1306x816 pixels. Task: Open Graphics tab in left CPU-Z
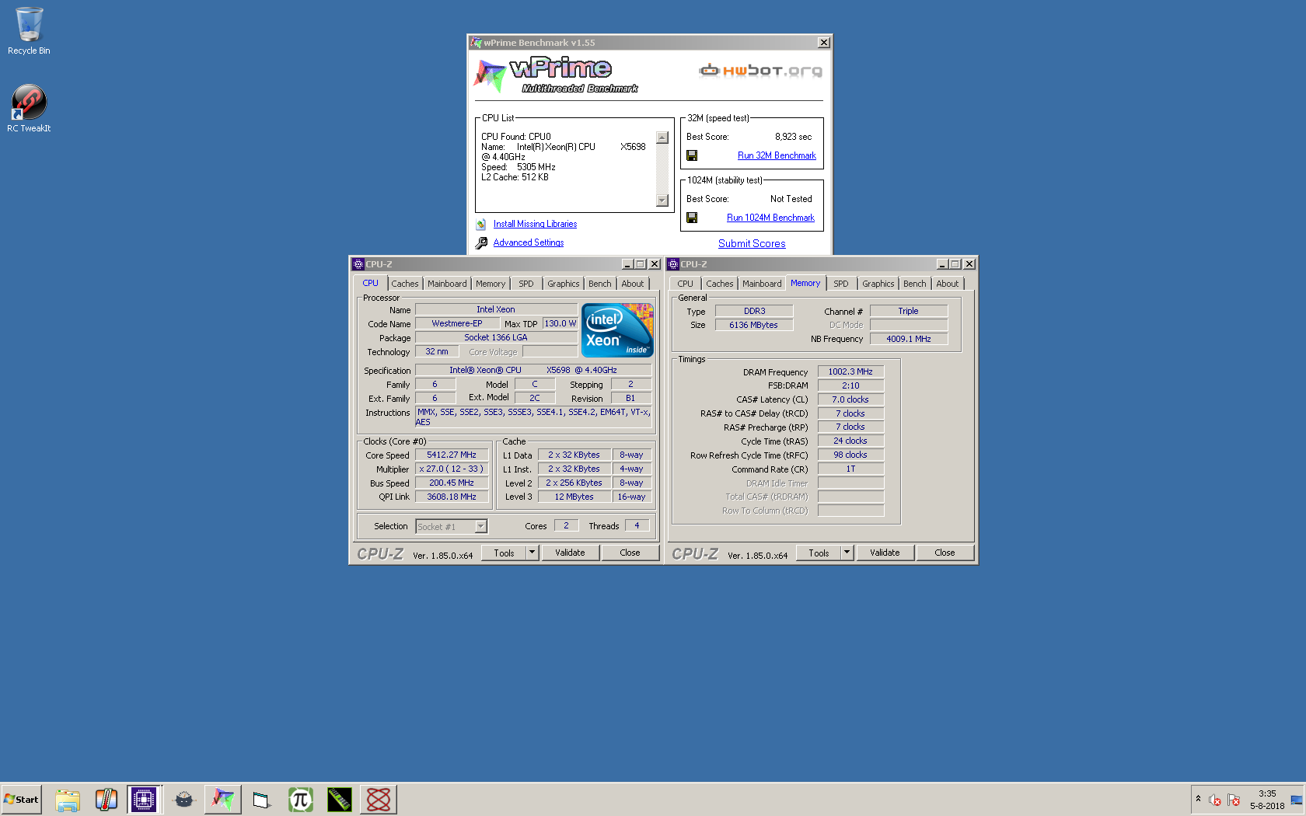564,284
